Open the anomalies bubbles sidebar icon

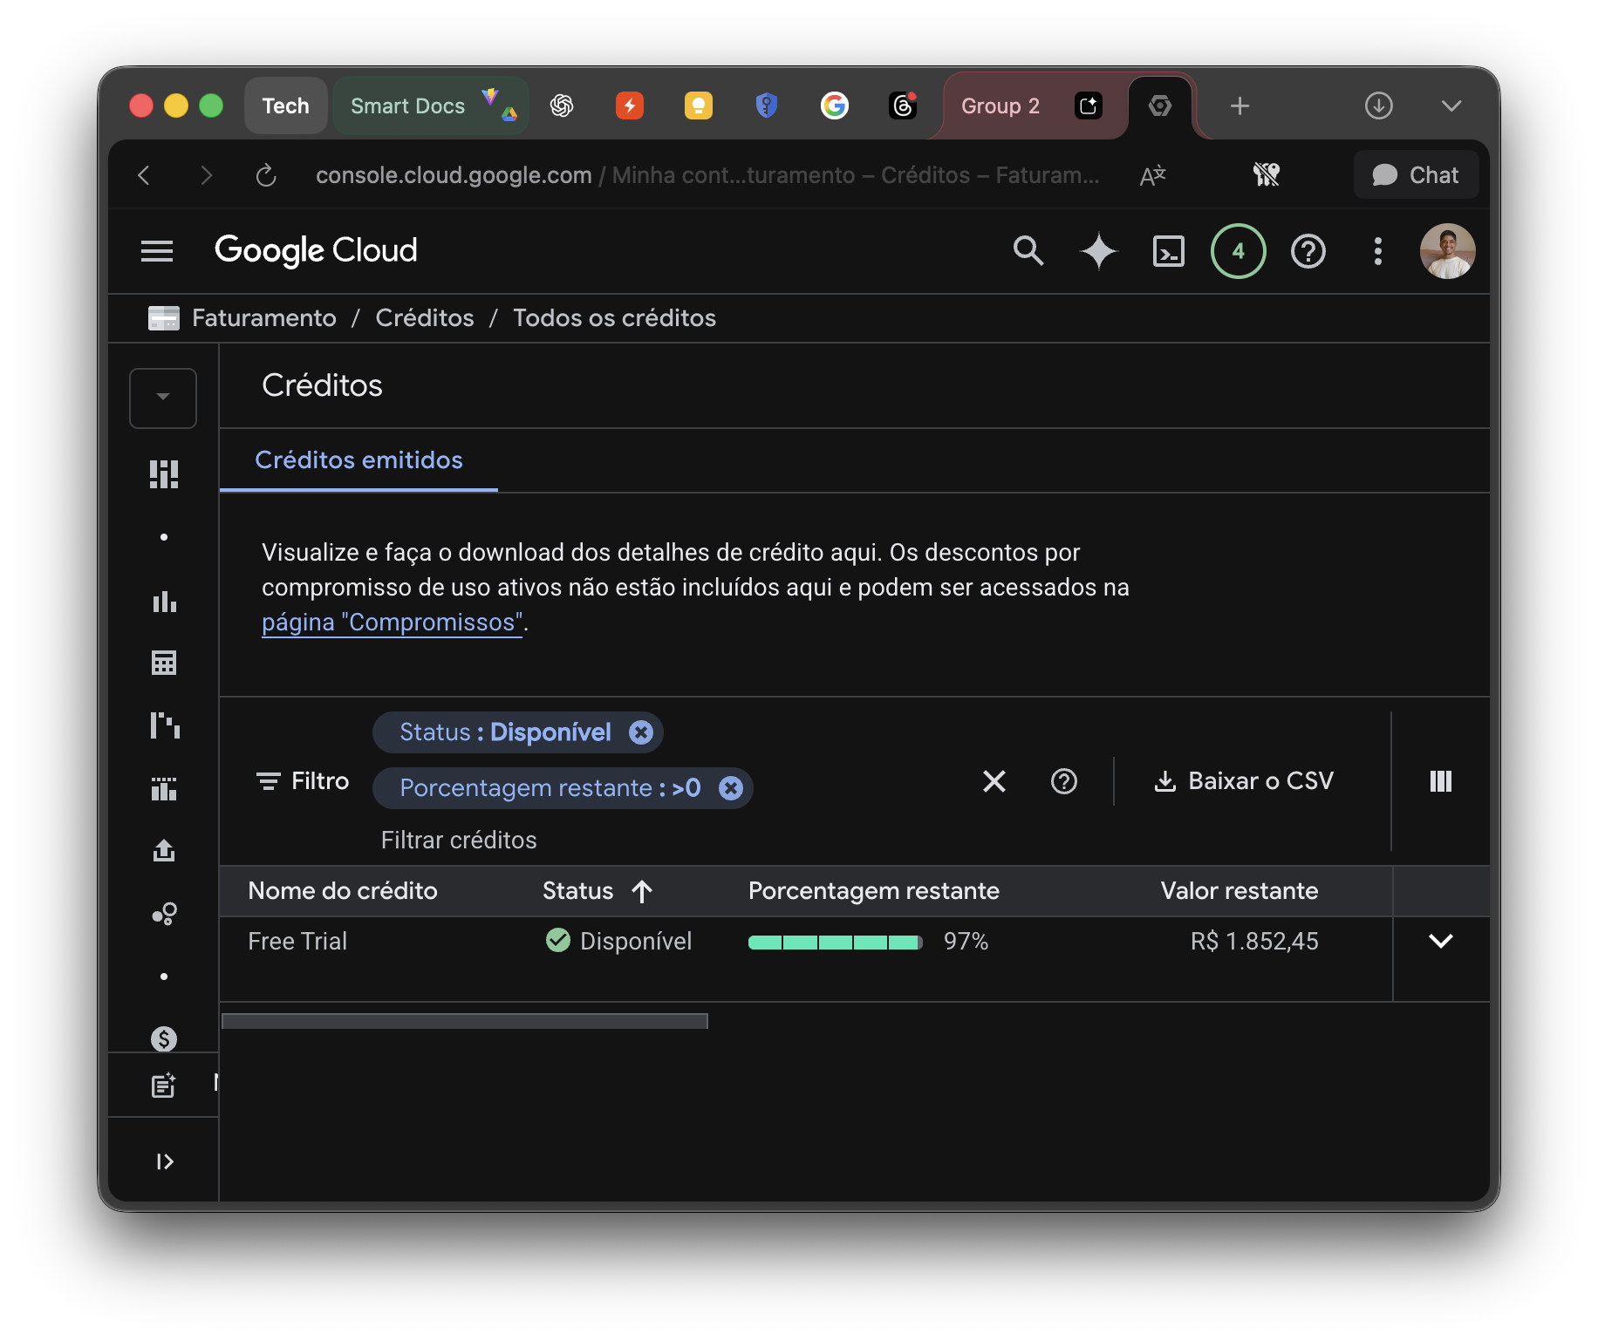point(164,914)
